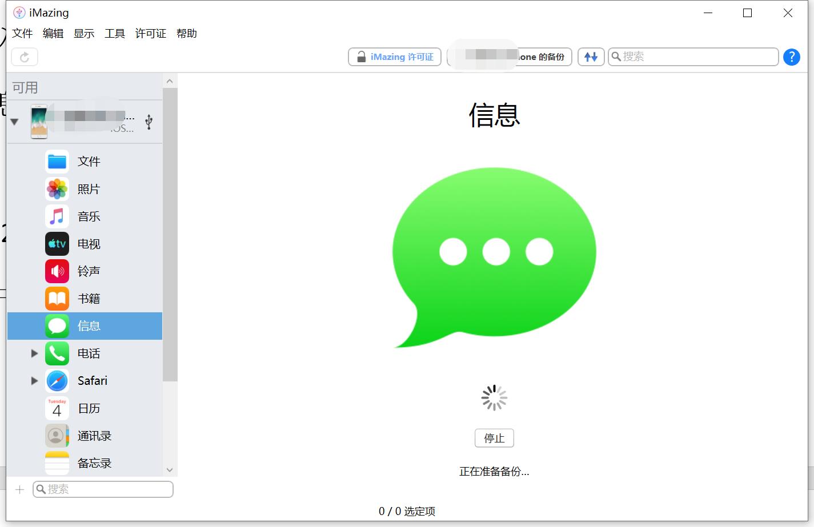Open the transfer arrows button in the toolbar
Screen dimensions: 814x527
(591, 57)
